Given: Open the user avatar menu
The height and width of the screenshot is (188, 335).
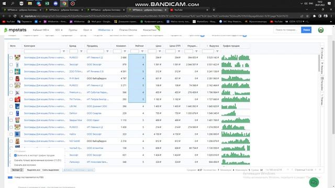Looking at the screenshot, I should pyautogui.click(x=321, y=30).
